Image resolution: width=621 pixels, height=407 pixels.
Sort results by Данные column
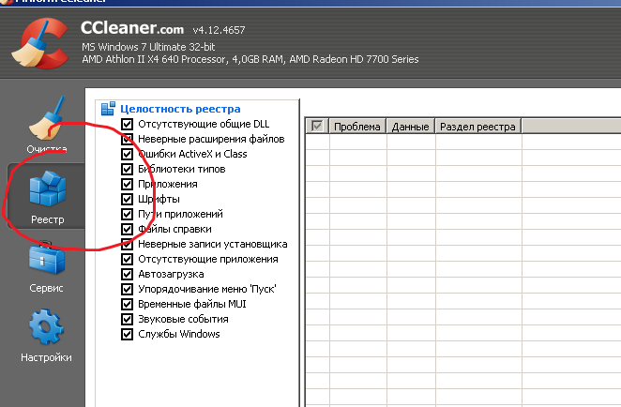click(411, 127)
